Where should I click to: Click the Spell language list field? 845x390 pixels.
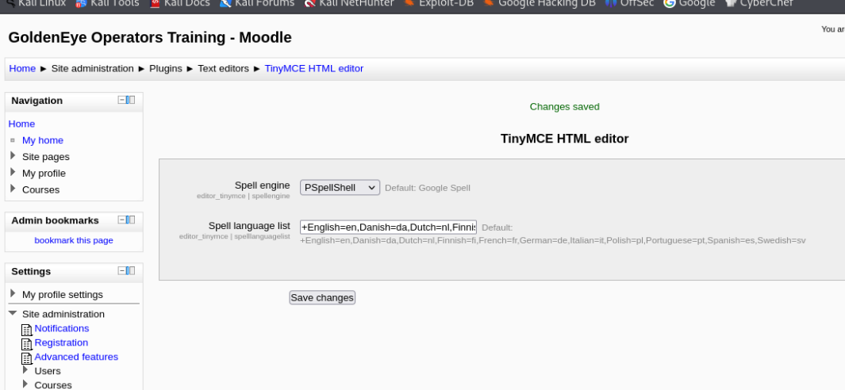(x=388, y=227)
